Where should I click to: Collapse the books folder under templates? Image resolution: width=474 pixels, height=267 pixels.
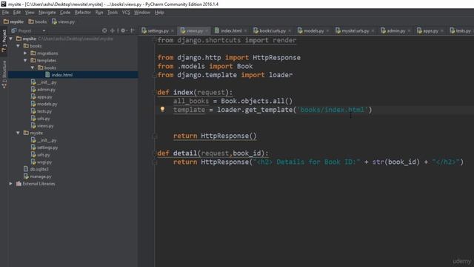pyautogui.click(x=33, y=67)
